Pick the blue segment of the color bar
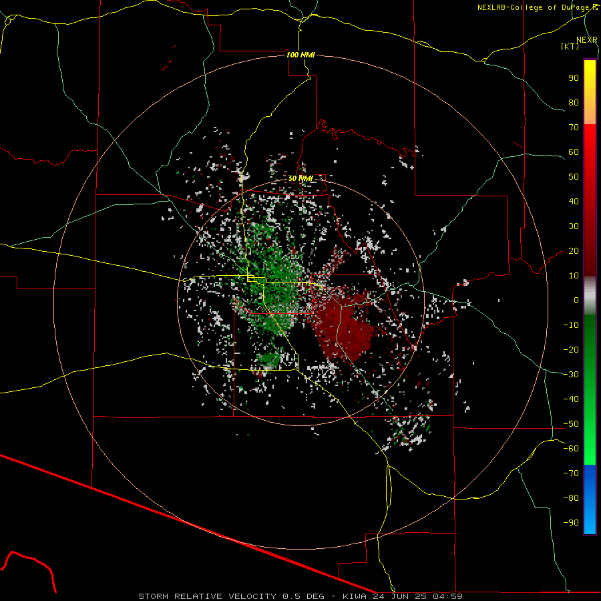The width and height of the screenshot is (601, 601). [x=590, y=499]
